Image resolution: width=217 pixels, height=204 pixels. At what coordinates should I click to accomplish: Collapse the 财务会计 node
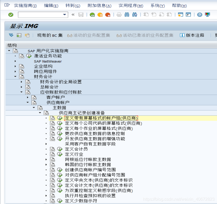[15, 77]
